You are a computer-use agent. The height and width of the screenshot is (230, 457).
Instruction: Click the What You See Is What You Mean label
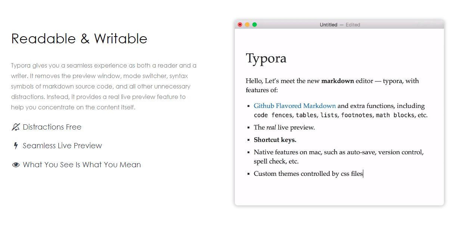pyautogui.click(x=82, y=165)
